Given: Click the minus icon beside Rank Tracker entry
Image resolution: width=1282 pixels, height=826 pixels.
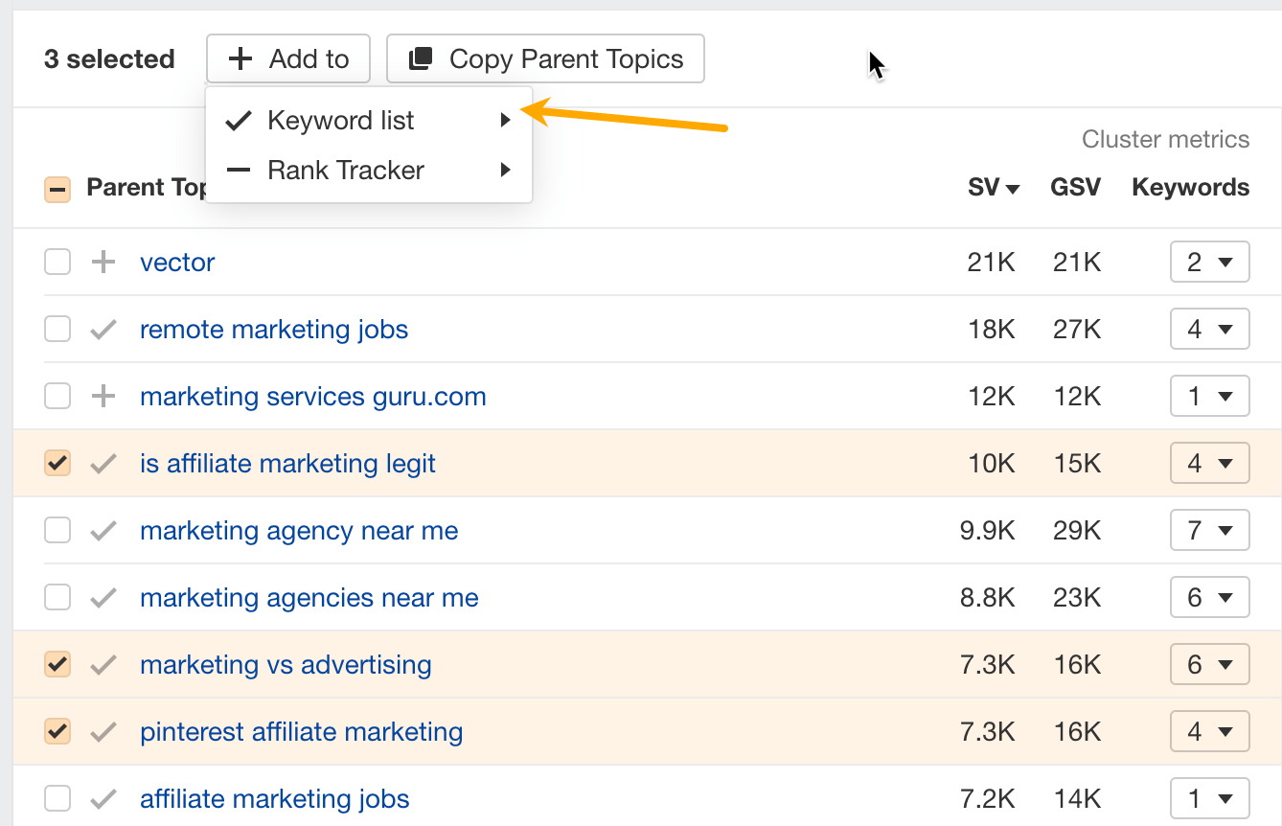Looking at the screenshot, I should [237, 170].
